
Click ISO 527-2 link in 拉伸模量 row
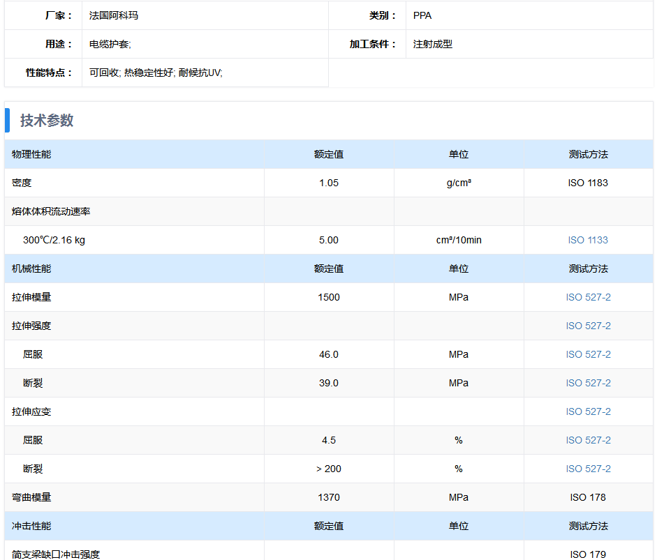coord(588,297)
